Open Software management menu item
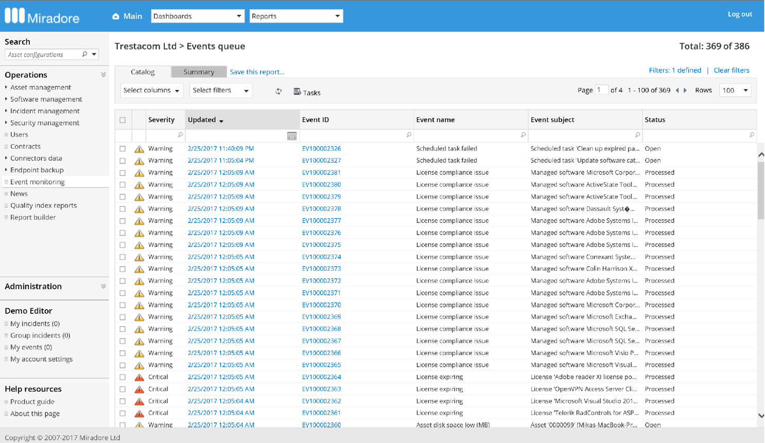Image resolution: width=765 pixels, height=443 pixels. point(46,99)
